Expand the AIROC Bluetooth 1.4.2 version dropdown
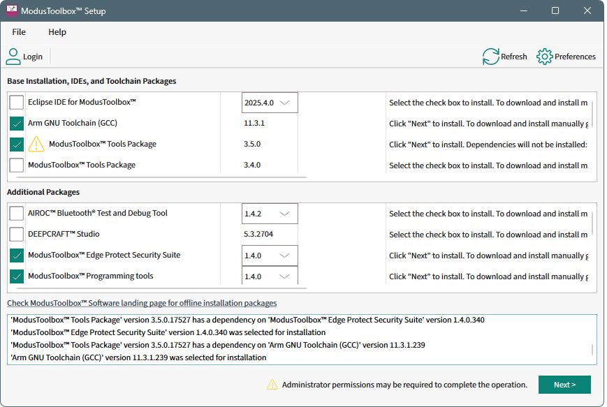This screenshot has height=407, width=607. [x=270, y=214]
